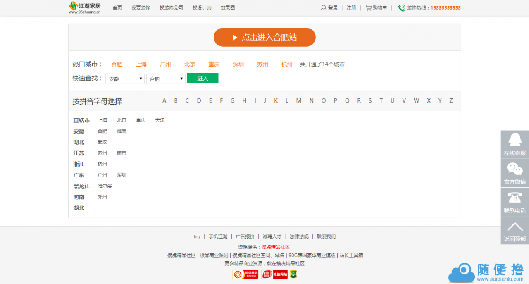Click 哈尔滨 in 黑龙江 row
The height and width of the screenshot is (284, 529).
tap(105, 186)
